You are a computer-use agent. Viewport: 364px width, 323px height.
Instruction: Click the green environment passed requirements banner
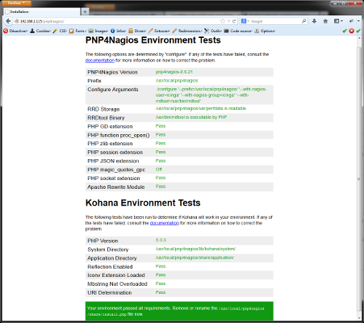click(179, 311)
